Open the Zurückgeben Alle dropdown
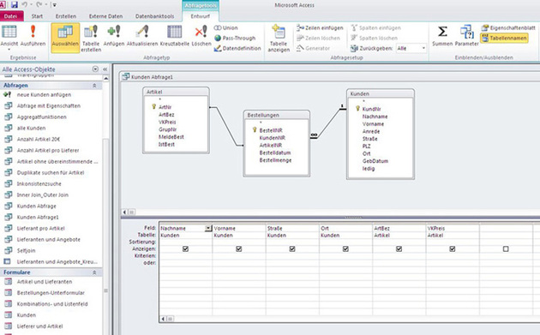This screenshot has height=335, width=540. tap(423, 49)
